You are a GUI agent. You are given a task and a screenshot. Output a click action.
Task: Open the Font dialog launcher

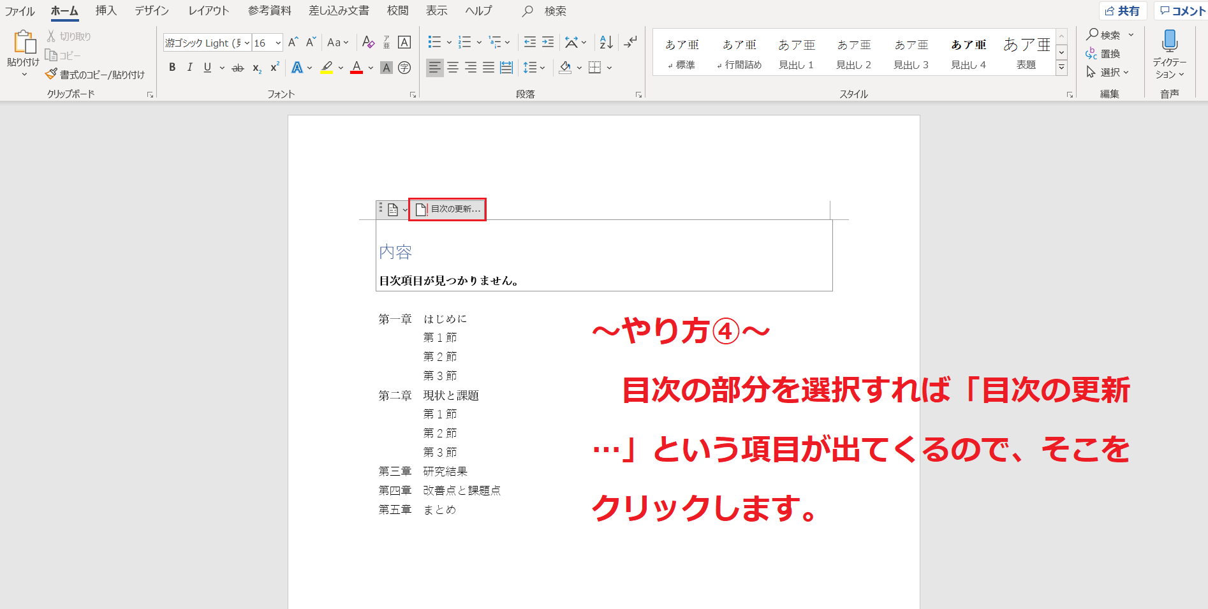[x=413, y=94]
